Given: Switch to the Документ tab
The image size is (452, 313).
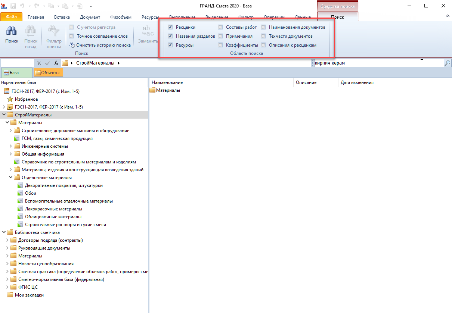Looking at the screenshot, I should (90, 17).
